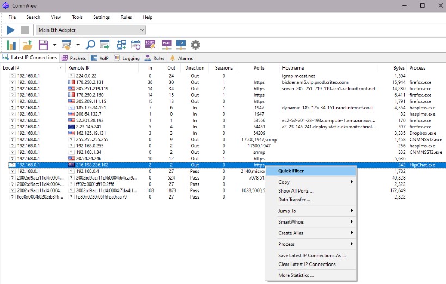Open the statistics bar chart icon
Screen dimensions: 446x284
[x=11, y=45]
